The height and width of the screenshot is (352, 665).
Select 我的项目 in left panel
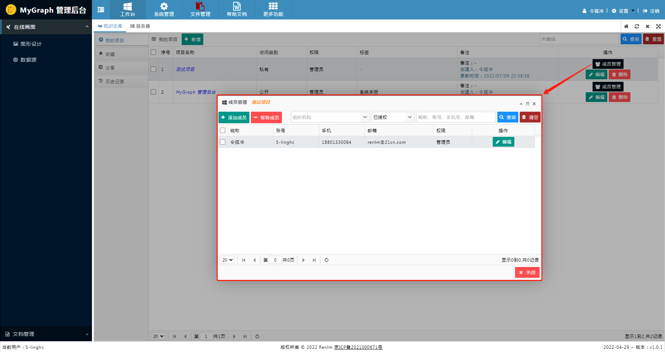122,40
